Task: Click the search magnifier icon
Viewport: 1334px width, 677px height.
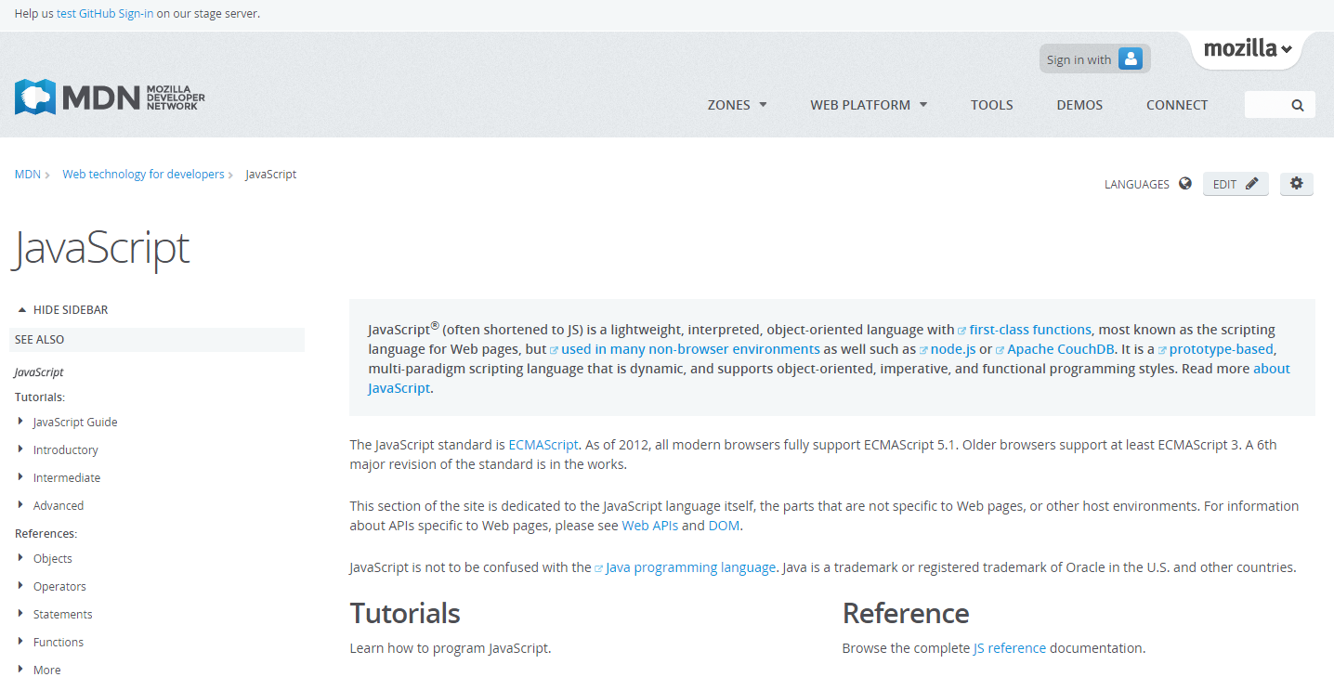Action: [1298, 105]
